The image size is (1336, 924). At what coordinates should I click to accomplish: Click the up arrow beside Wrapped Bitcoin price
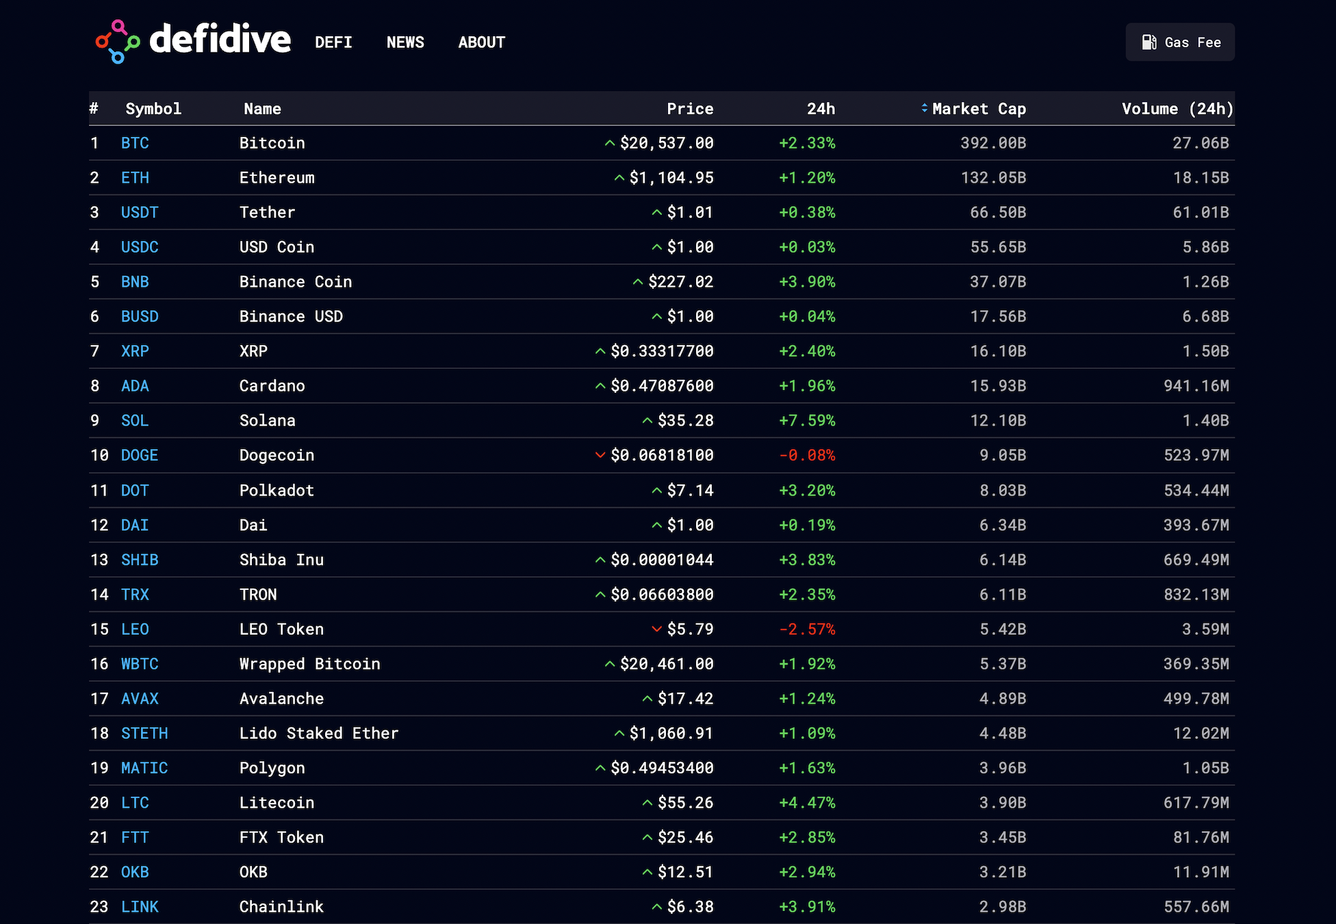point(610,664)
